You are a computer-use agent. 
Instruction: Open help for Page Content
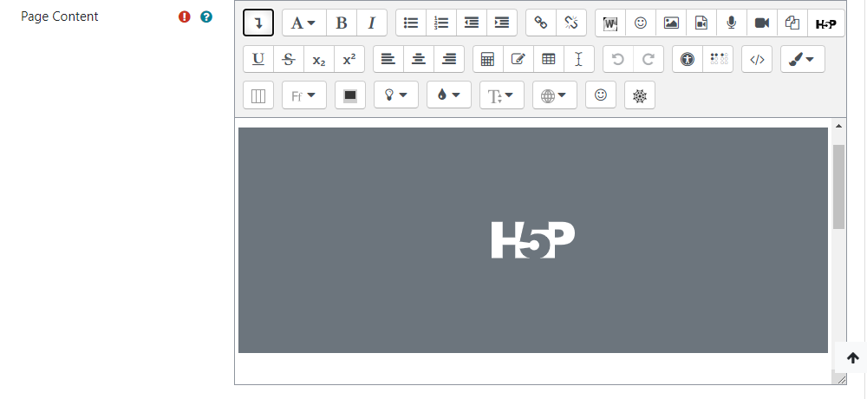click(x=206, y=16)
